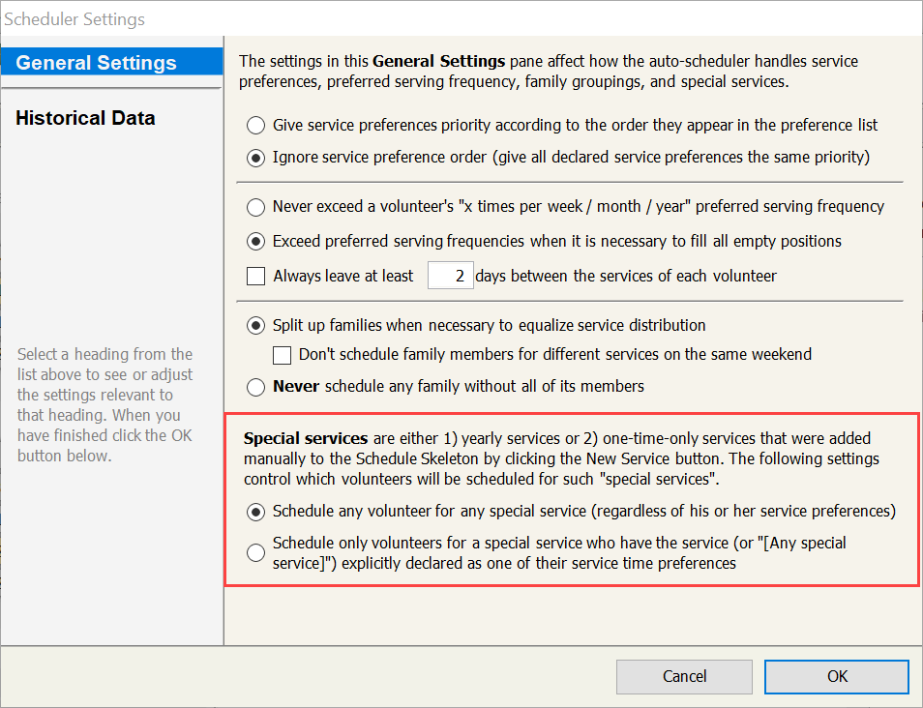
Task: Choose "Never exceed a volunteer's preferred serving frequency"
Action: [255, 206]
